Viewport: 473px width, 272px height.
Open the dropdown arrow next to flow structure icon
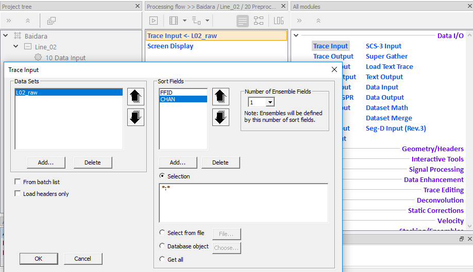pos(207,21)
